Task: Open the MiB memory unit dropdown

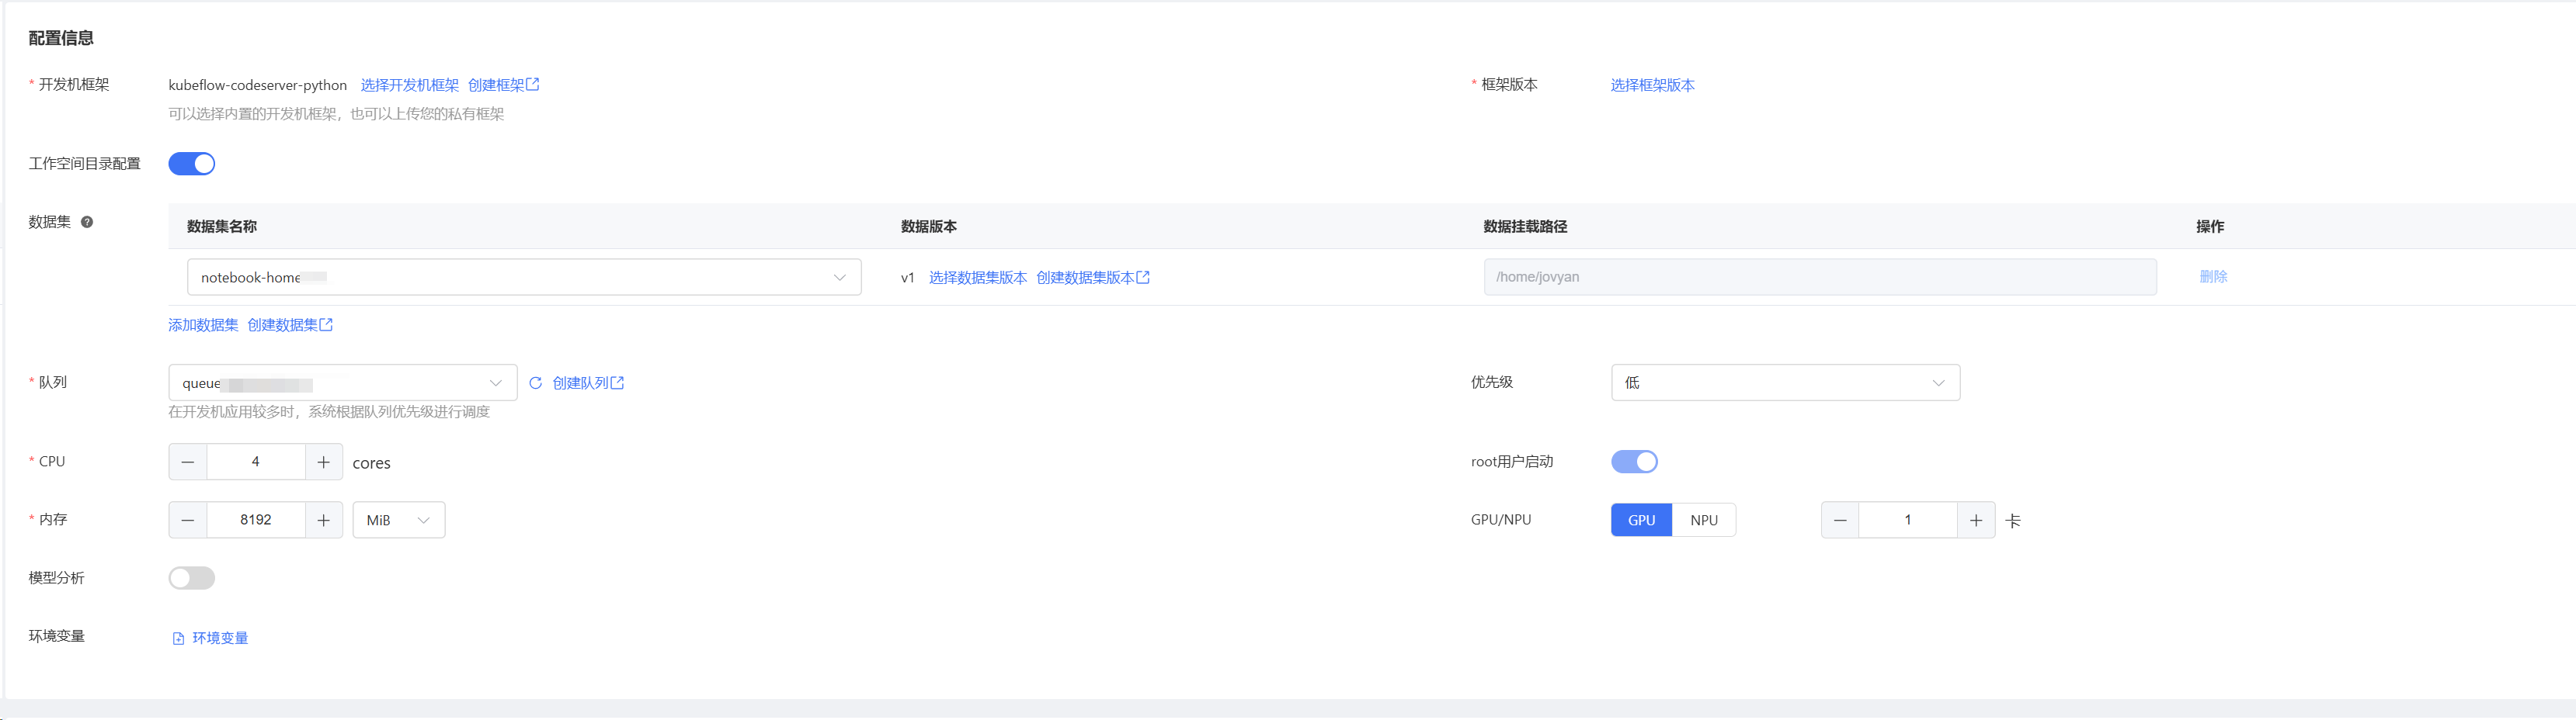Action: click(398, 519)
